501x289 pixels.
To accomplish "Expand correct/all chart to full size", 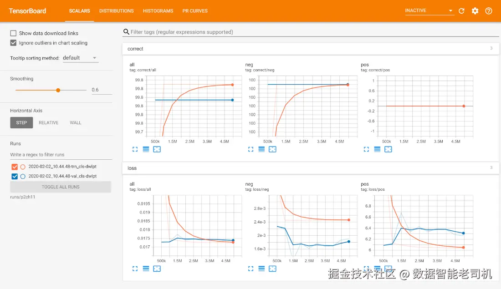I will coord(135,149).
